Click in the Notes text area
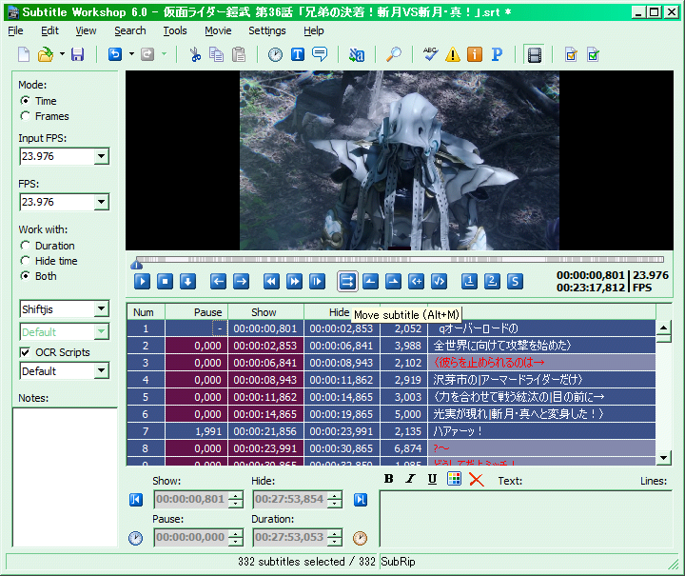Image resolution: width=685 pixels, height=576 pixels. [x=65, y=477]
